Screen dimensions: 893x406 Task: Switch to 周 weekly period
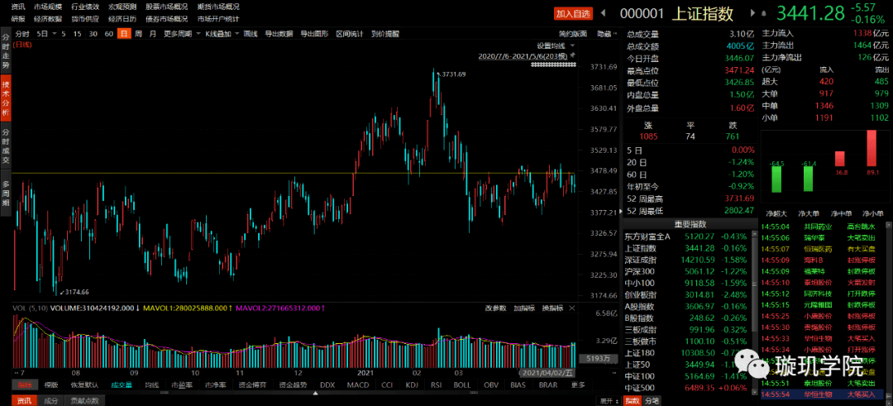[138, 34]
